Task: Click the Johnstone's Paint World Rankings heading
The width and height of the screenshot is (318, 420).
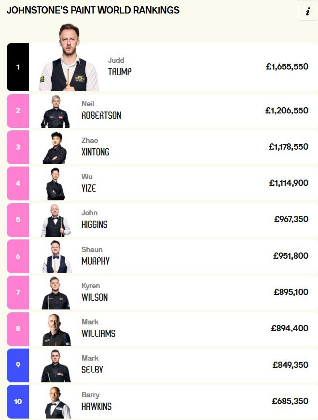Action: (x=93, y=10)
